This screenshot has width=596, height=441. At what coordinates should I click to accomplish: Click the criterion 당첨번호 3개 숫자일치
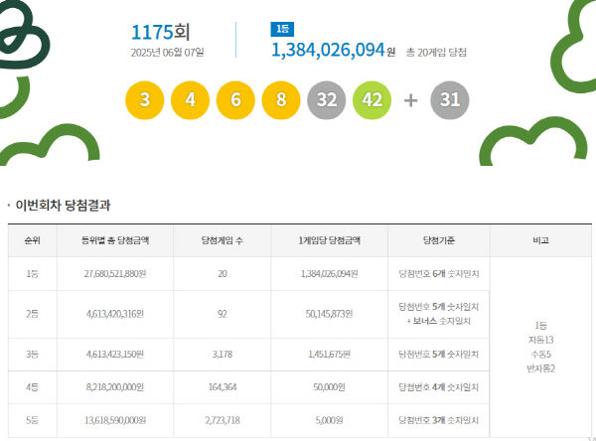(439, 420)
